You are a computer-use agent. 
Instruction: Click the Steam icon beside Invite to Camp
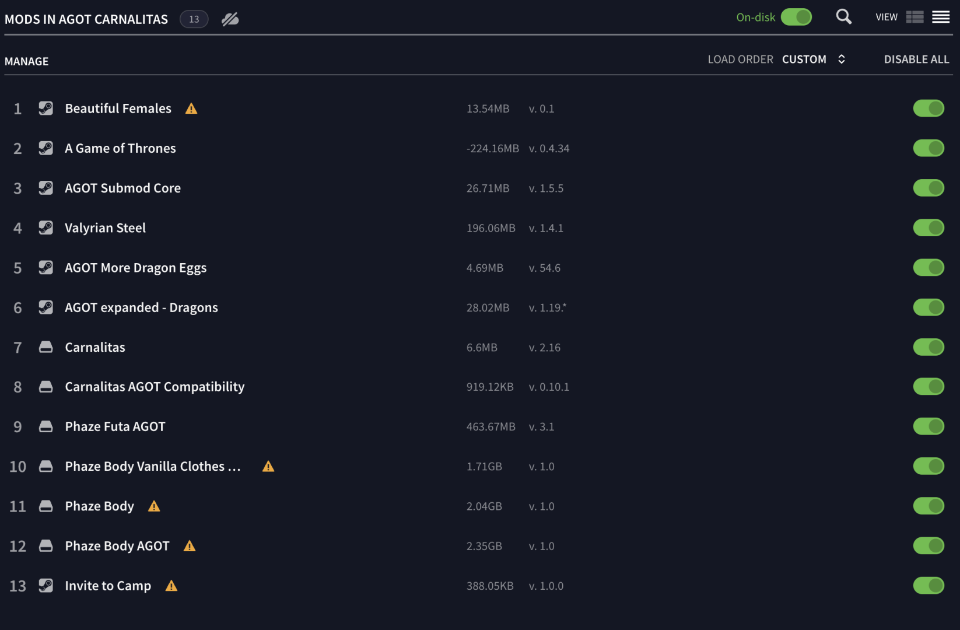[x=45, y=586]
